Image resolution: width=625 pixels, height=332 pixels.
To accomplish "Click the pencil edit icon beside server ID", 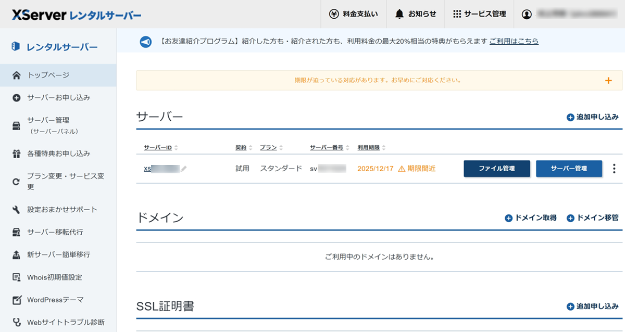I will point(184,169).
